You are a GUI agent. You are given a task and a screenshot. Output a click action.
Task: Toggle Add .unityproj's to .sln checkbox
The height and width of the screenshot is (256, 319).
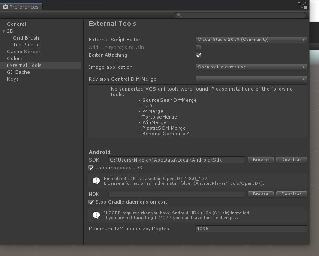tap(198, 48)
